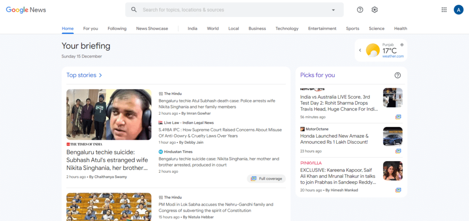Open the Technology section
This screenshot has width=469, height=221.
(x=287, y=29)
